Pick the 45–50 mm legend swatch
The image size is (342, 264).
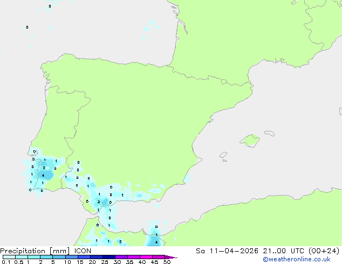click(x=159, y=257)
